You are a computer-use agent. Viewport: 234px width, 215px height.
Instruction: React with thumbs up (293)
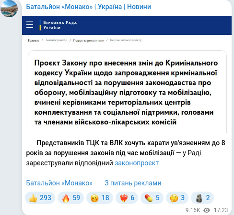pyautogui.click(x=40, y=198)
